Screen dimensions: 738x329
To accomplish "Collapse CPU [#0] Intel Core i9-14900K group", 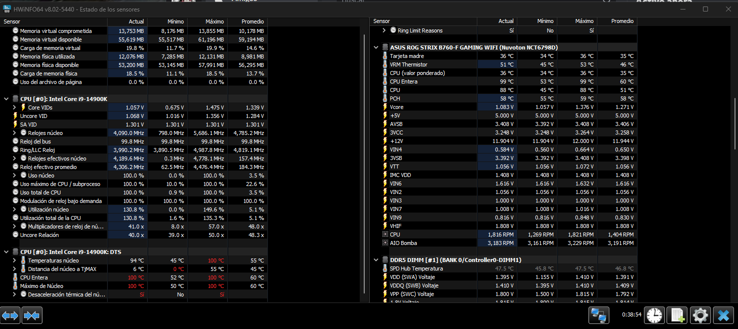I will (6, 99).
